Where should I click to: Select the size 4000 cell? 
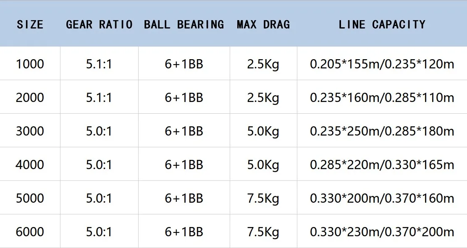[x=30, y=164]
